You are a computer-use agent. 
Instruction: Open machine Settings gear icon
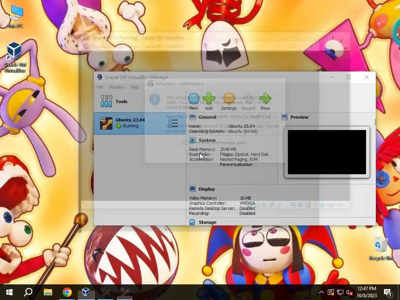pyautogui.click(x=229, y=98)
